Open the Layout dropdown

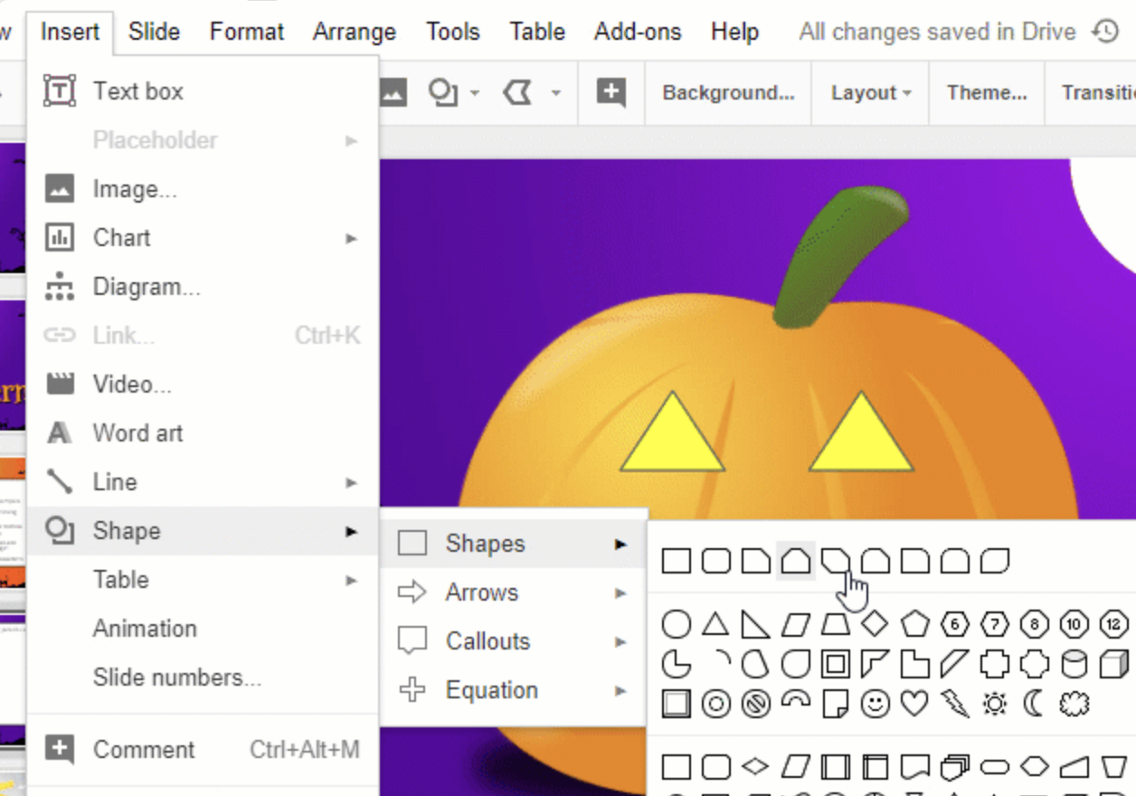coord(871,92)
